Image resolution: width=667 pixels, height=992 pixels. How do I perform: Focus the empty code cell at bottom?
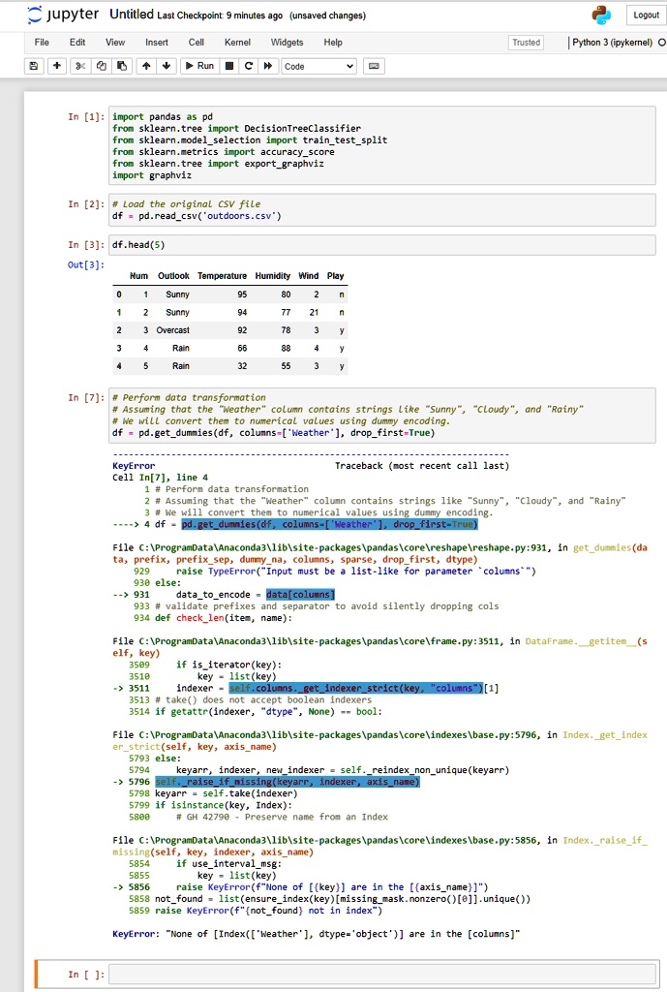381,975
